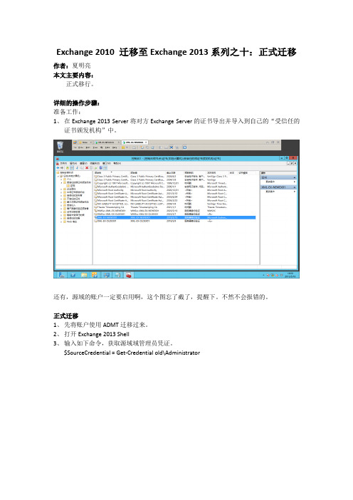Open File Explorer folder taskbar icon
353x500 pixels.
pos(84,274)
